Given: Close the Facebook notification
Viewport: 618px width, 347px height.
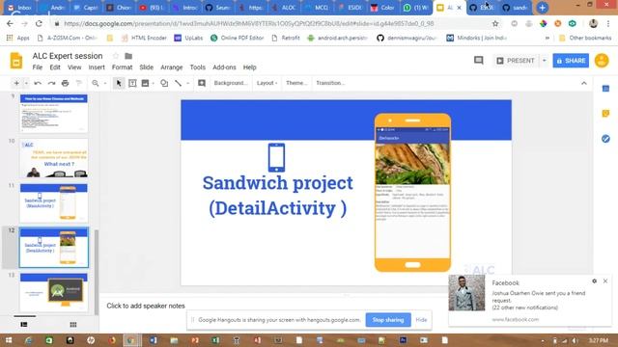Looking at the screenshot, I should pyautogui.click(x=605, y=280).
